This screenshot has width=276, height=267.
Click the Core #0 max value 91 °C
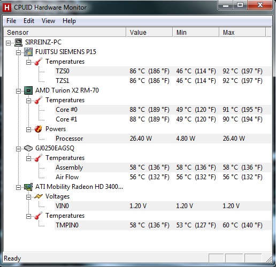242,110
